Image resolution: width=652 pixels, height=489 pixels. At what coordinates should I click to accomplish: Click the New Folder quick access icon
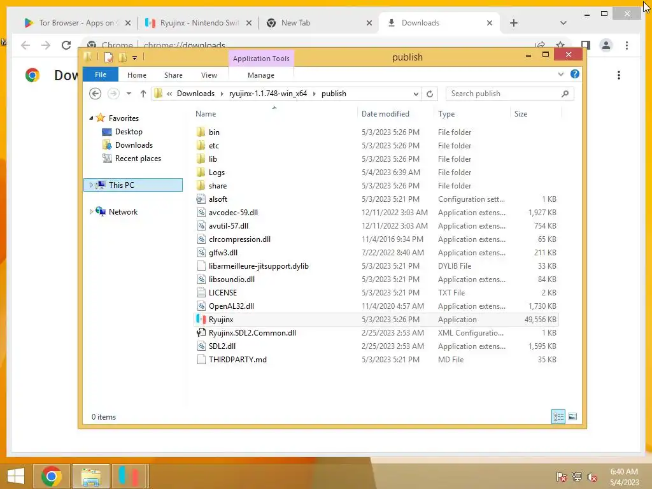click(123, 57)
